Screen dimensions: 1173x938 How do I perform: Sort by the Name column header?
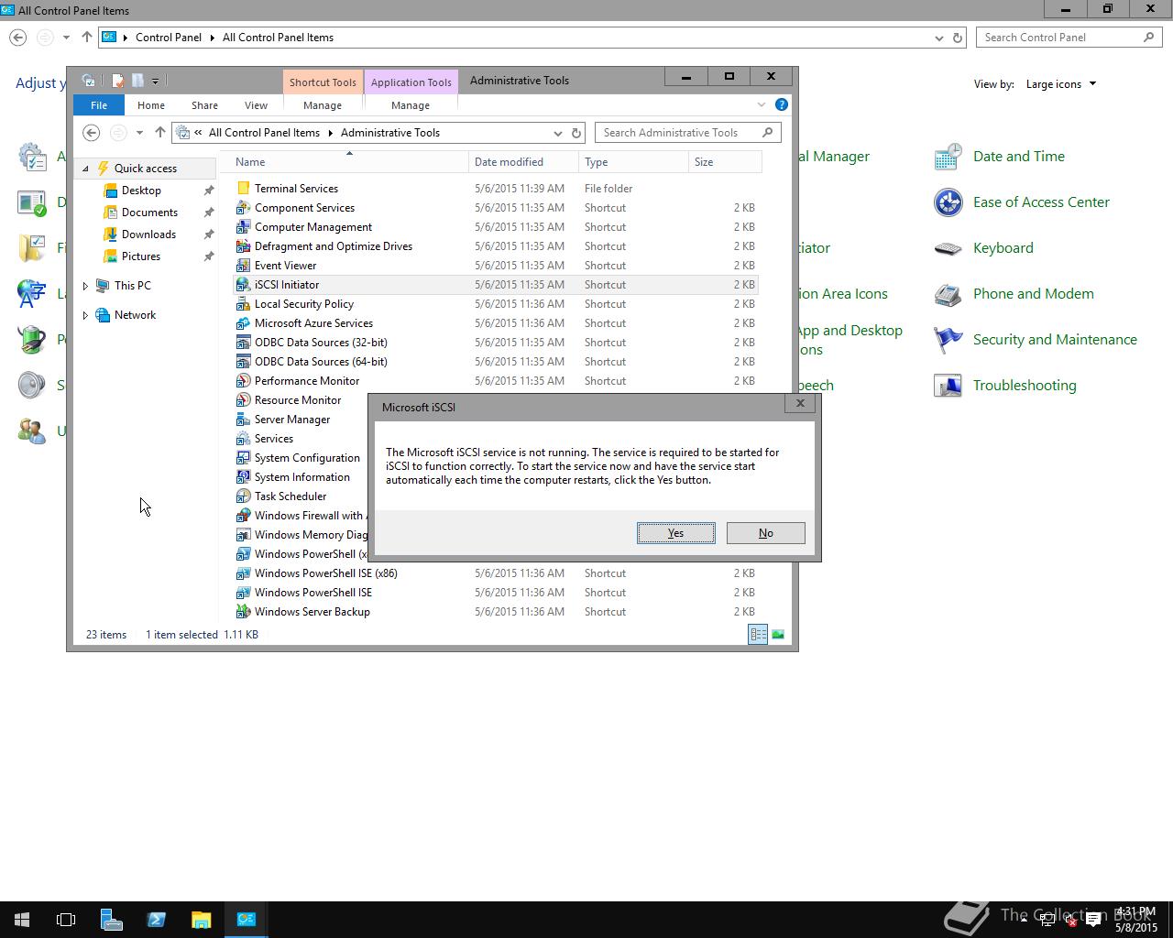click(348, 162)
